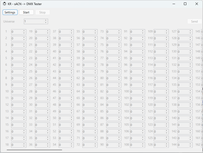The image size is (203, 153).
Task: Click channel 12 value field
Action: [19, 105]
